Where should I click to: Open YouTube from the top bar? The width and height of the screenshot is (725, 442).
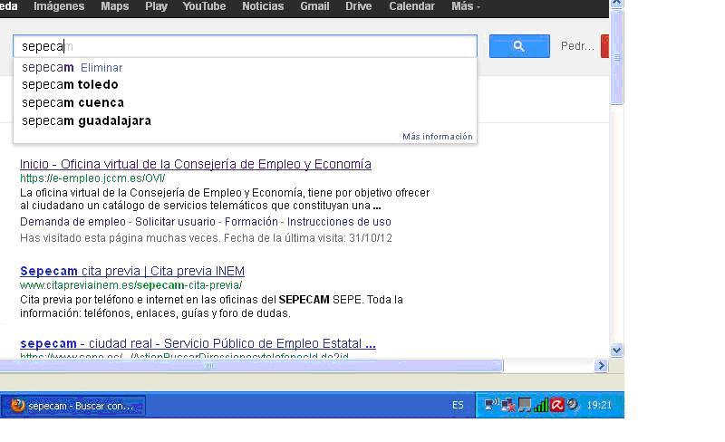(x=204, y=6)
